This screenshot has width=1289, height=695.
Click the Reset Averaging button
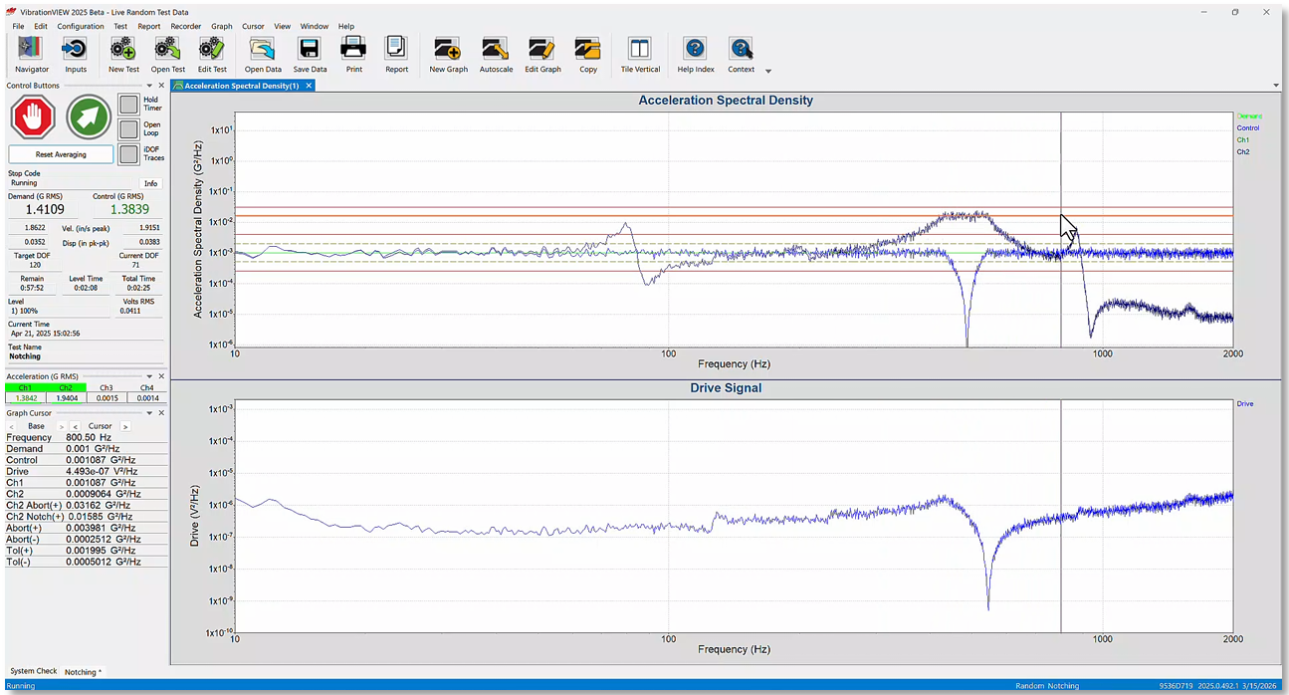pos(61,154)
